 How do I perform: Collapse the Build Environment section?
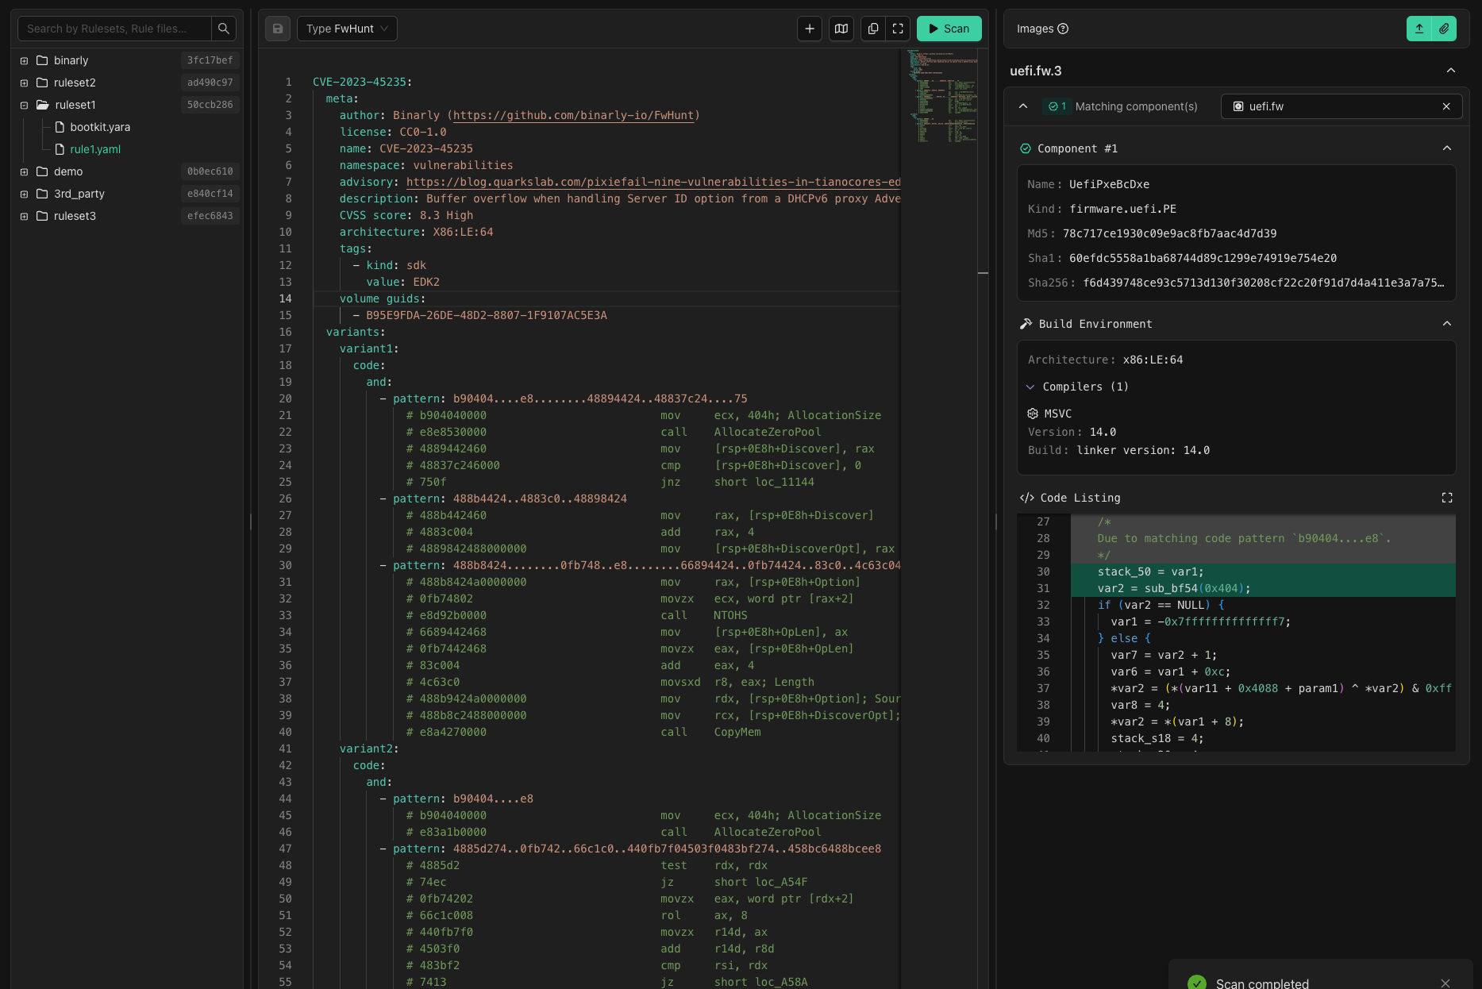point(1446,324)
